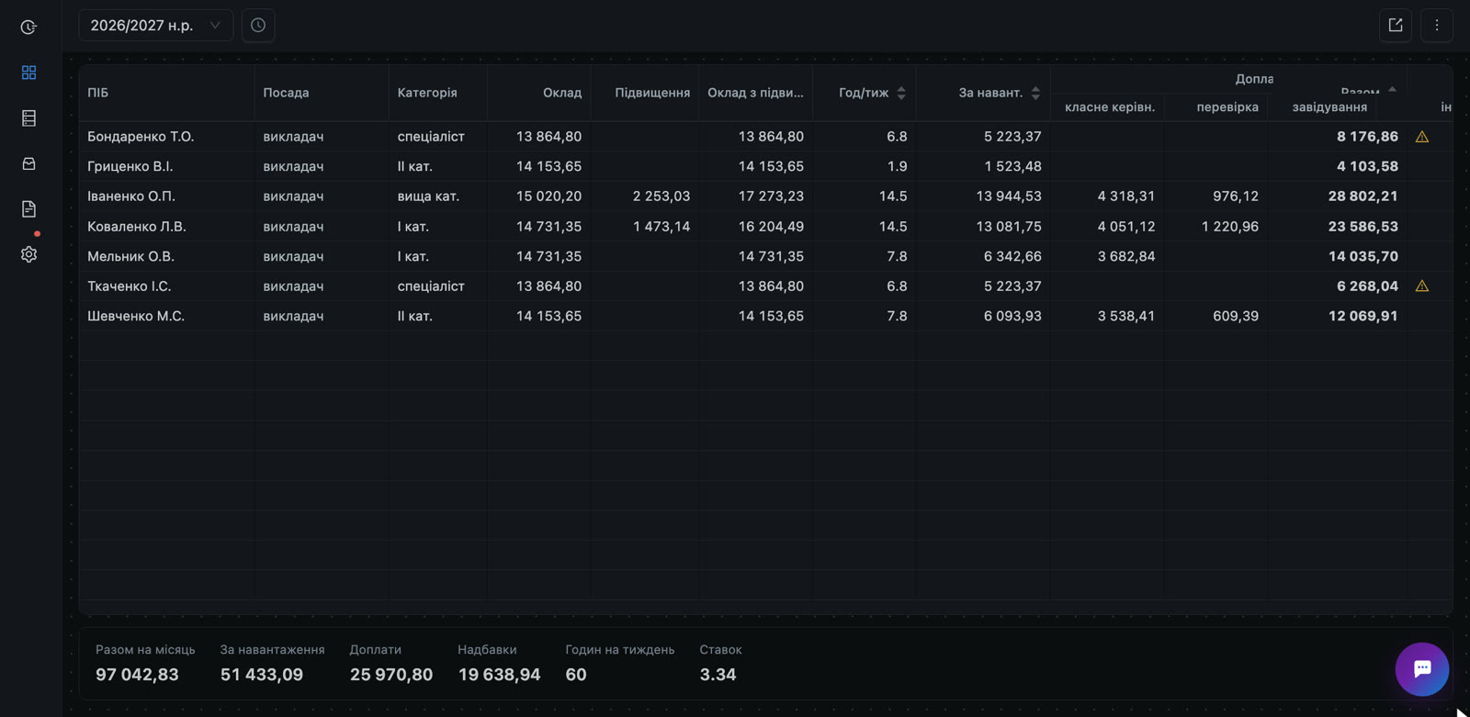Screen dimensions: 1470x717
Task: Click the history clock button near year selector
Action: 258,26
